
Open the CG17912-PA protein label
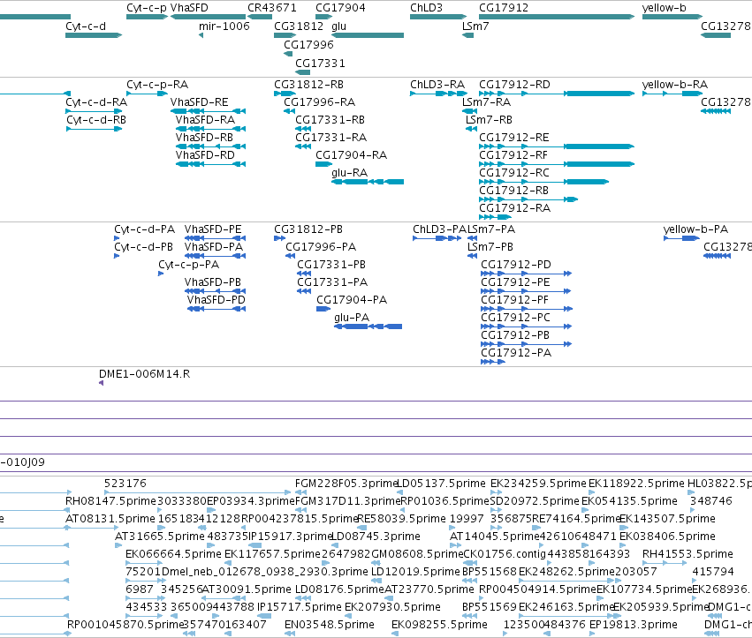(x=516, y=353)
